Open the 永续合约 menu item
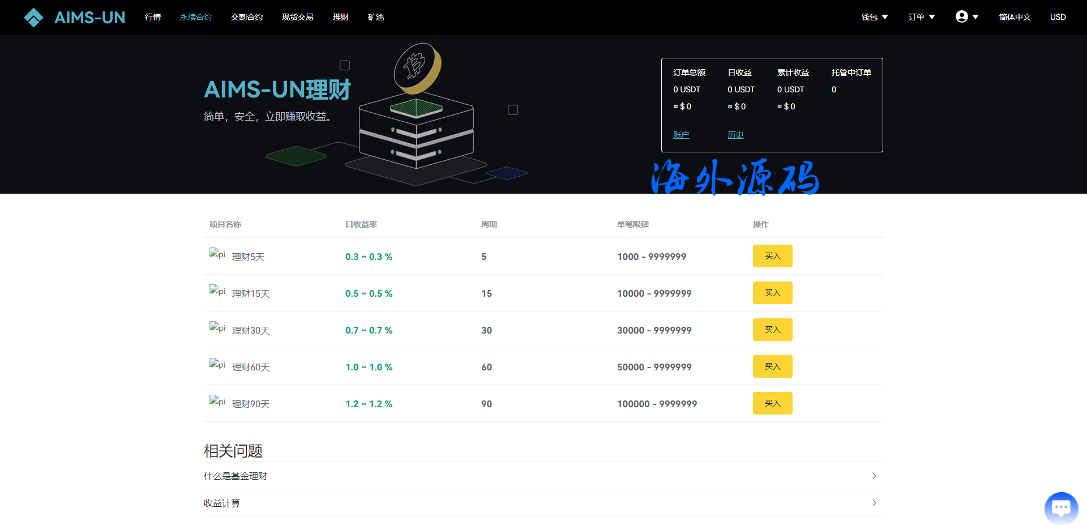Screen dimensions: 1087x525 pyautogui.click(x=196, y=17)
